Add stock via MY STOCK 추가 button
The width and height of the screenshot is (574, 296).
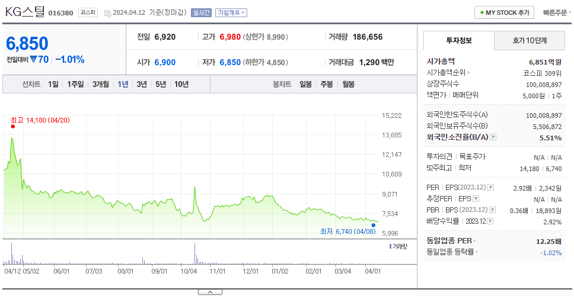505,12
